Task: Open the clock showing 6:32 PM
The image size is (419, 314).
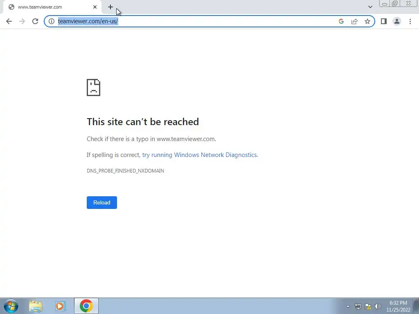Action: 398,306
